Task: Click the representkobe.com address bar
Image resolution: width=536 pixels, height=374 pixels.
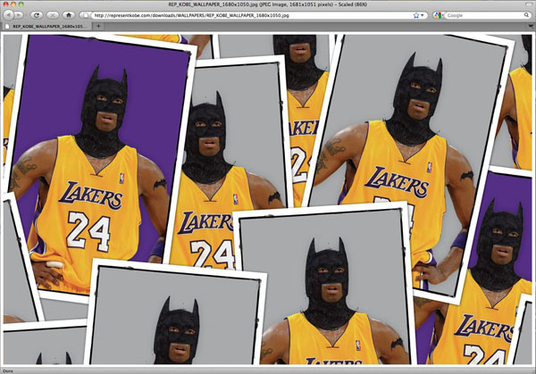Action: (252, 15)
